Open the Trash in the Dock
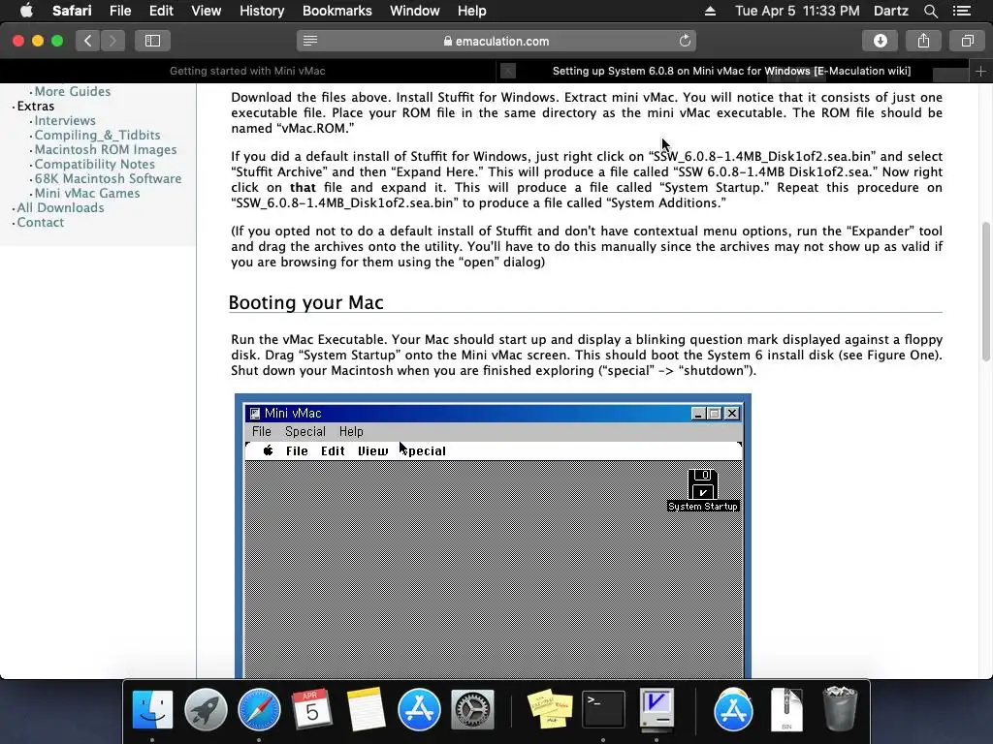Screen dimensions: 993x744 tap(840, 709)
